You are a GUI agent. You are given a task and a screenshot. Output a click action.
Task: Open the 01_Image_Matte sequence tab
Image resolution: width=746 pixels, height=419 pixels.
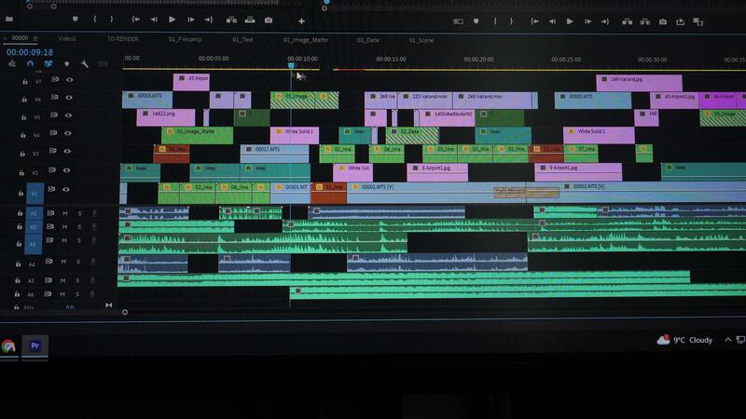coord(306,39)
